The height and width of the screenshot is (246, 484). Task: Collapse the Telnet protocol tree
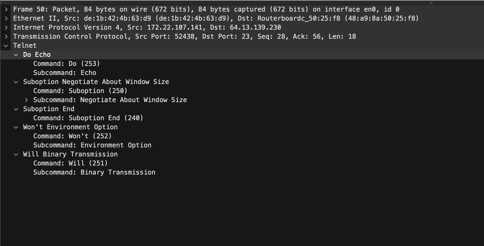6,46
